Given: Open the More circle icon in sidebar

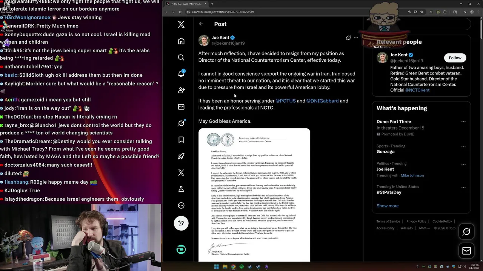Looking at the screenshot, I should pyautogui.click(x=181, y=206).
